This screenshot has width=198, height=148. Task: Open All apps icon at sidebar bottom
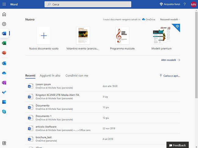point(4,143)
